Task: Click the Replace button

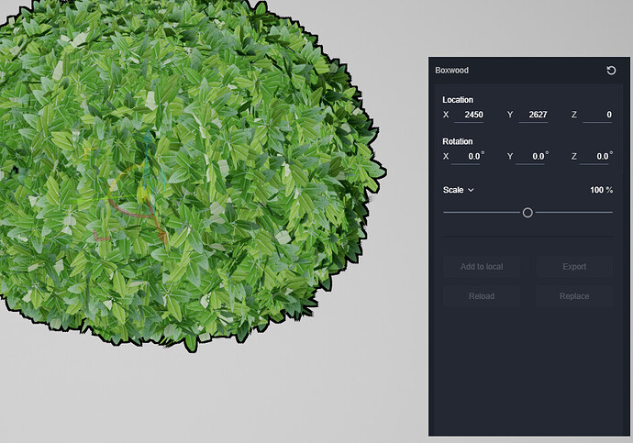Action: click(574, 296)
